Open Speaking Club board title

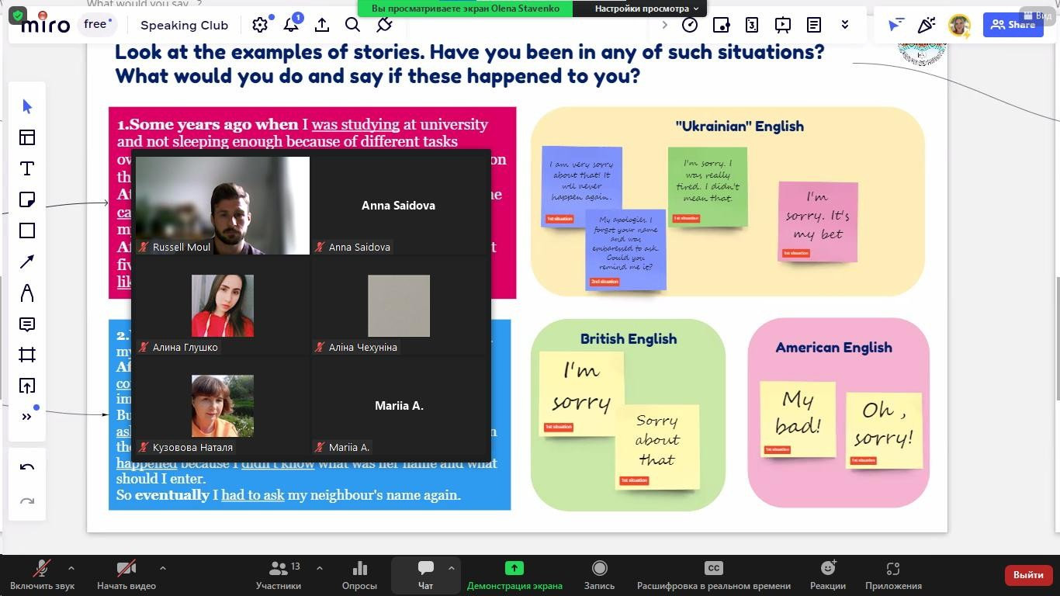[x=185, y=25]
